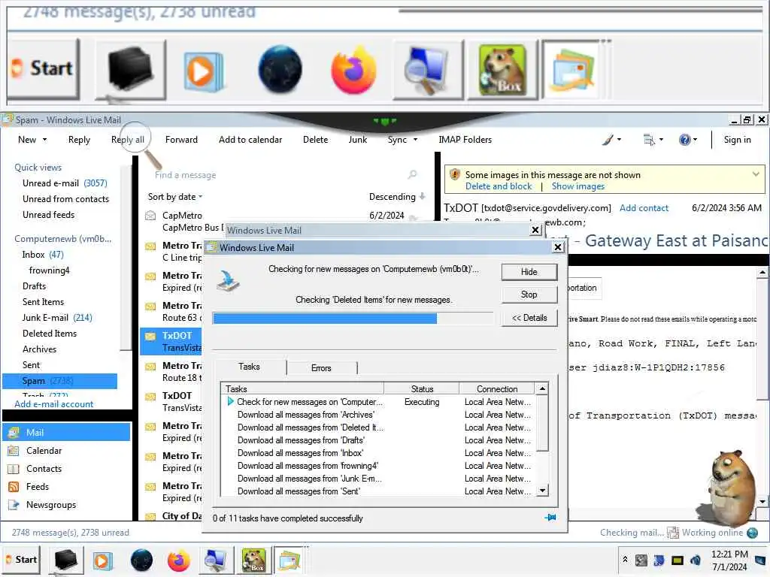770x577 pixels.
Task: Click the send/receive arrow icon in dialog
Action: (x=229, y=282)
